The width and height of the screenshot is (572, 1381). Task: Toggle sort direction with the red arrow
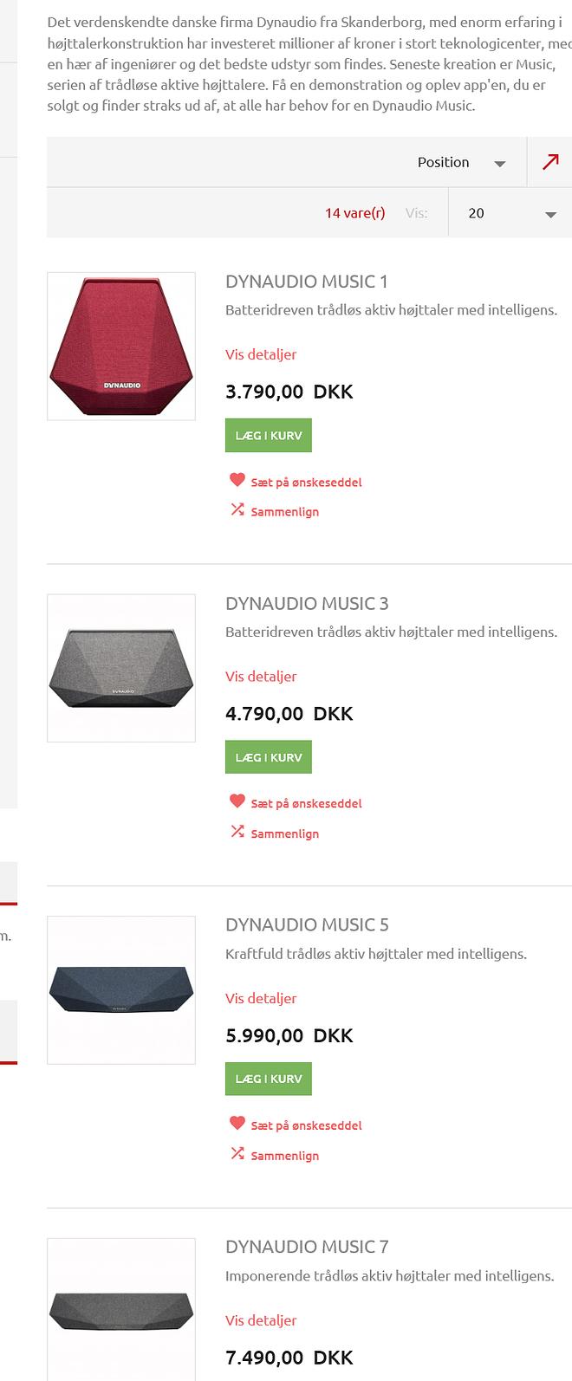pos(550,162)
